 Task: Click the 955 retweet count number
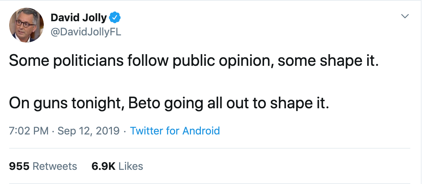[x=19, y=166]
